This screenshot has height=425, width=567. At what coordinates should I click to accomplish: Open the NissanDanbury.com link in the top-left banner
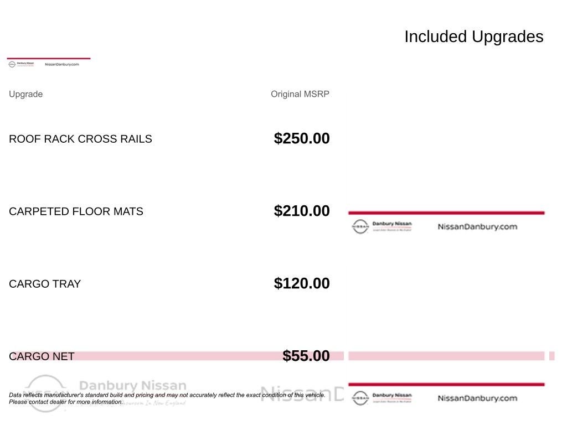(61, 64)
